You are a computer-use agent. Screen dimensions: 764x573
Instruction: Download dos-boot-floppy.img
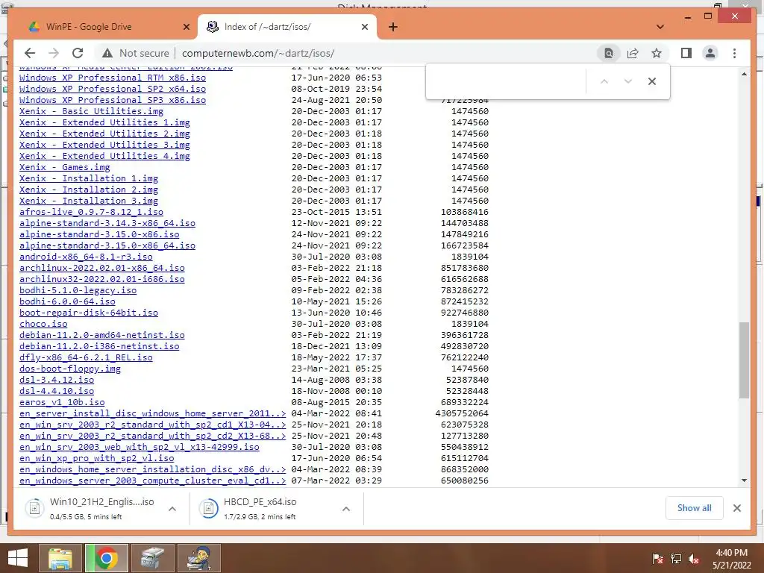(x=70, y=369)
